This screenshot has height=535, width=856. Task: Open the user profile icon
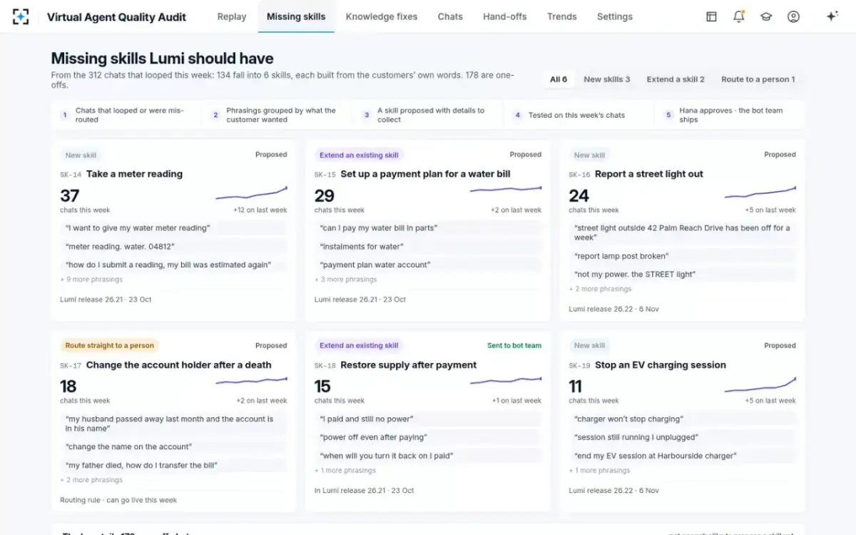793,16
